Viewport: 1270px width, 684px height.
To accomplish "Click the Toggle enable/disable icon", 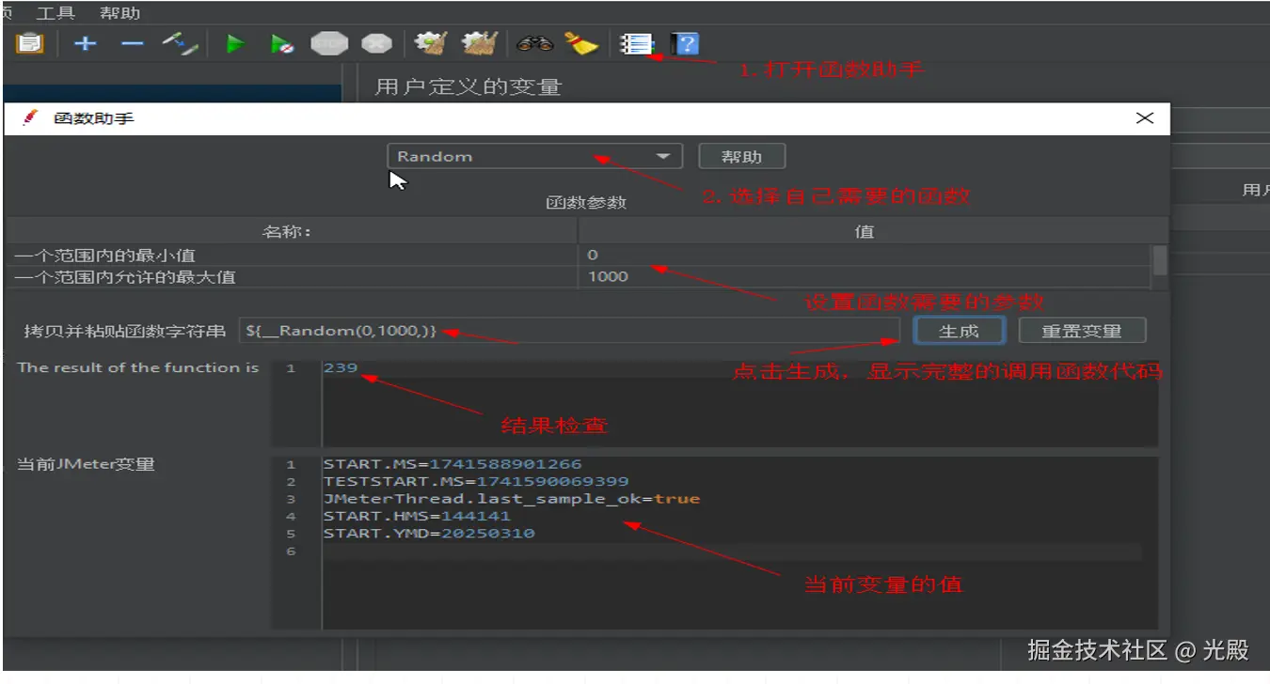I will tap(180, 43).
